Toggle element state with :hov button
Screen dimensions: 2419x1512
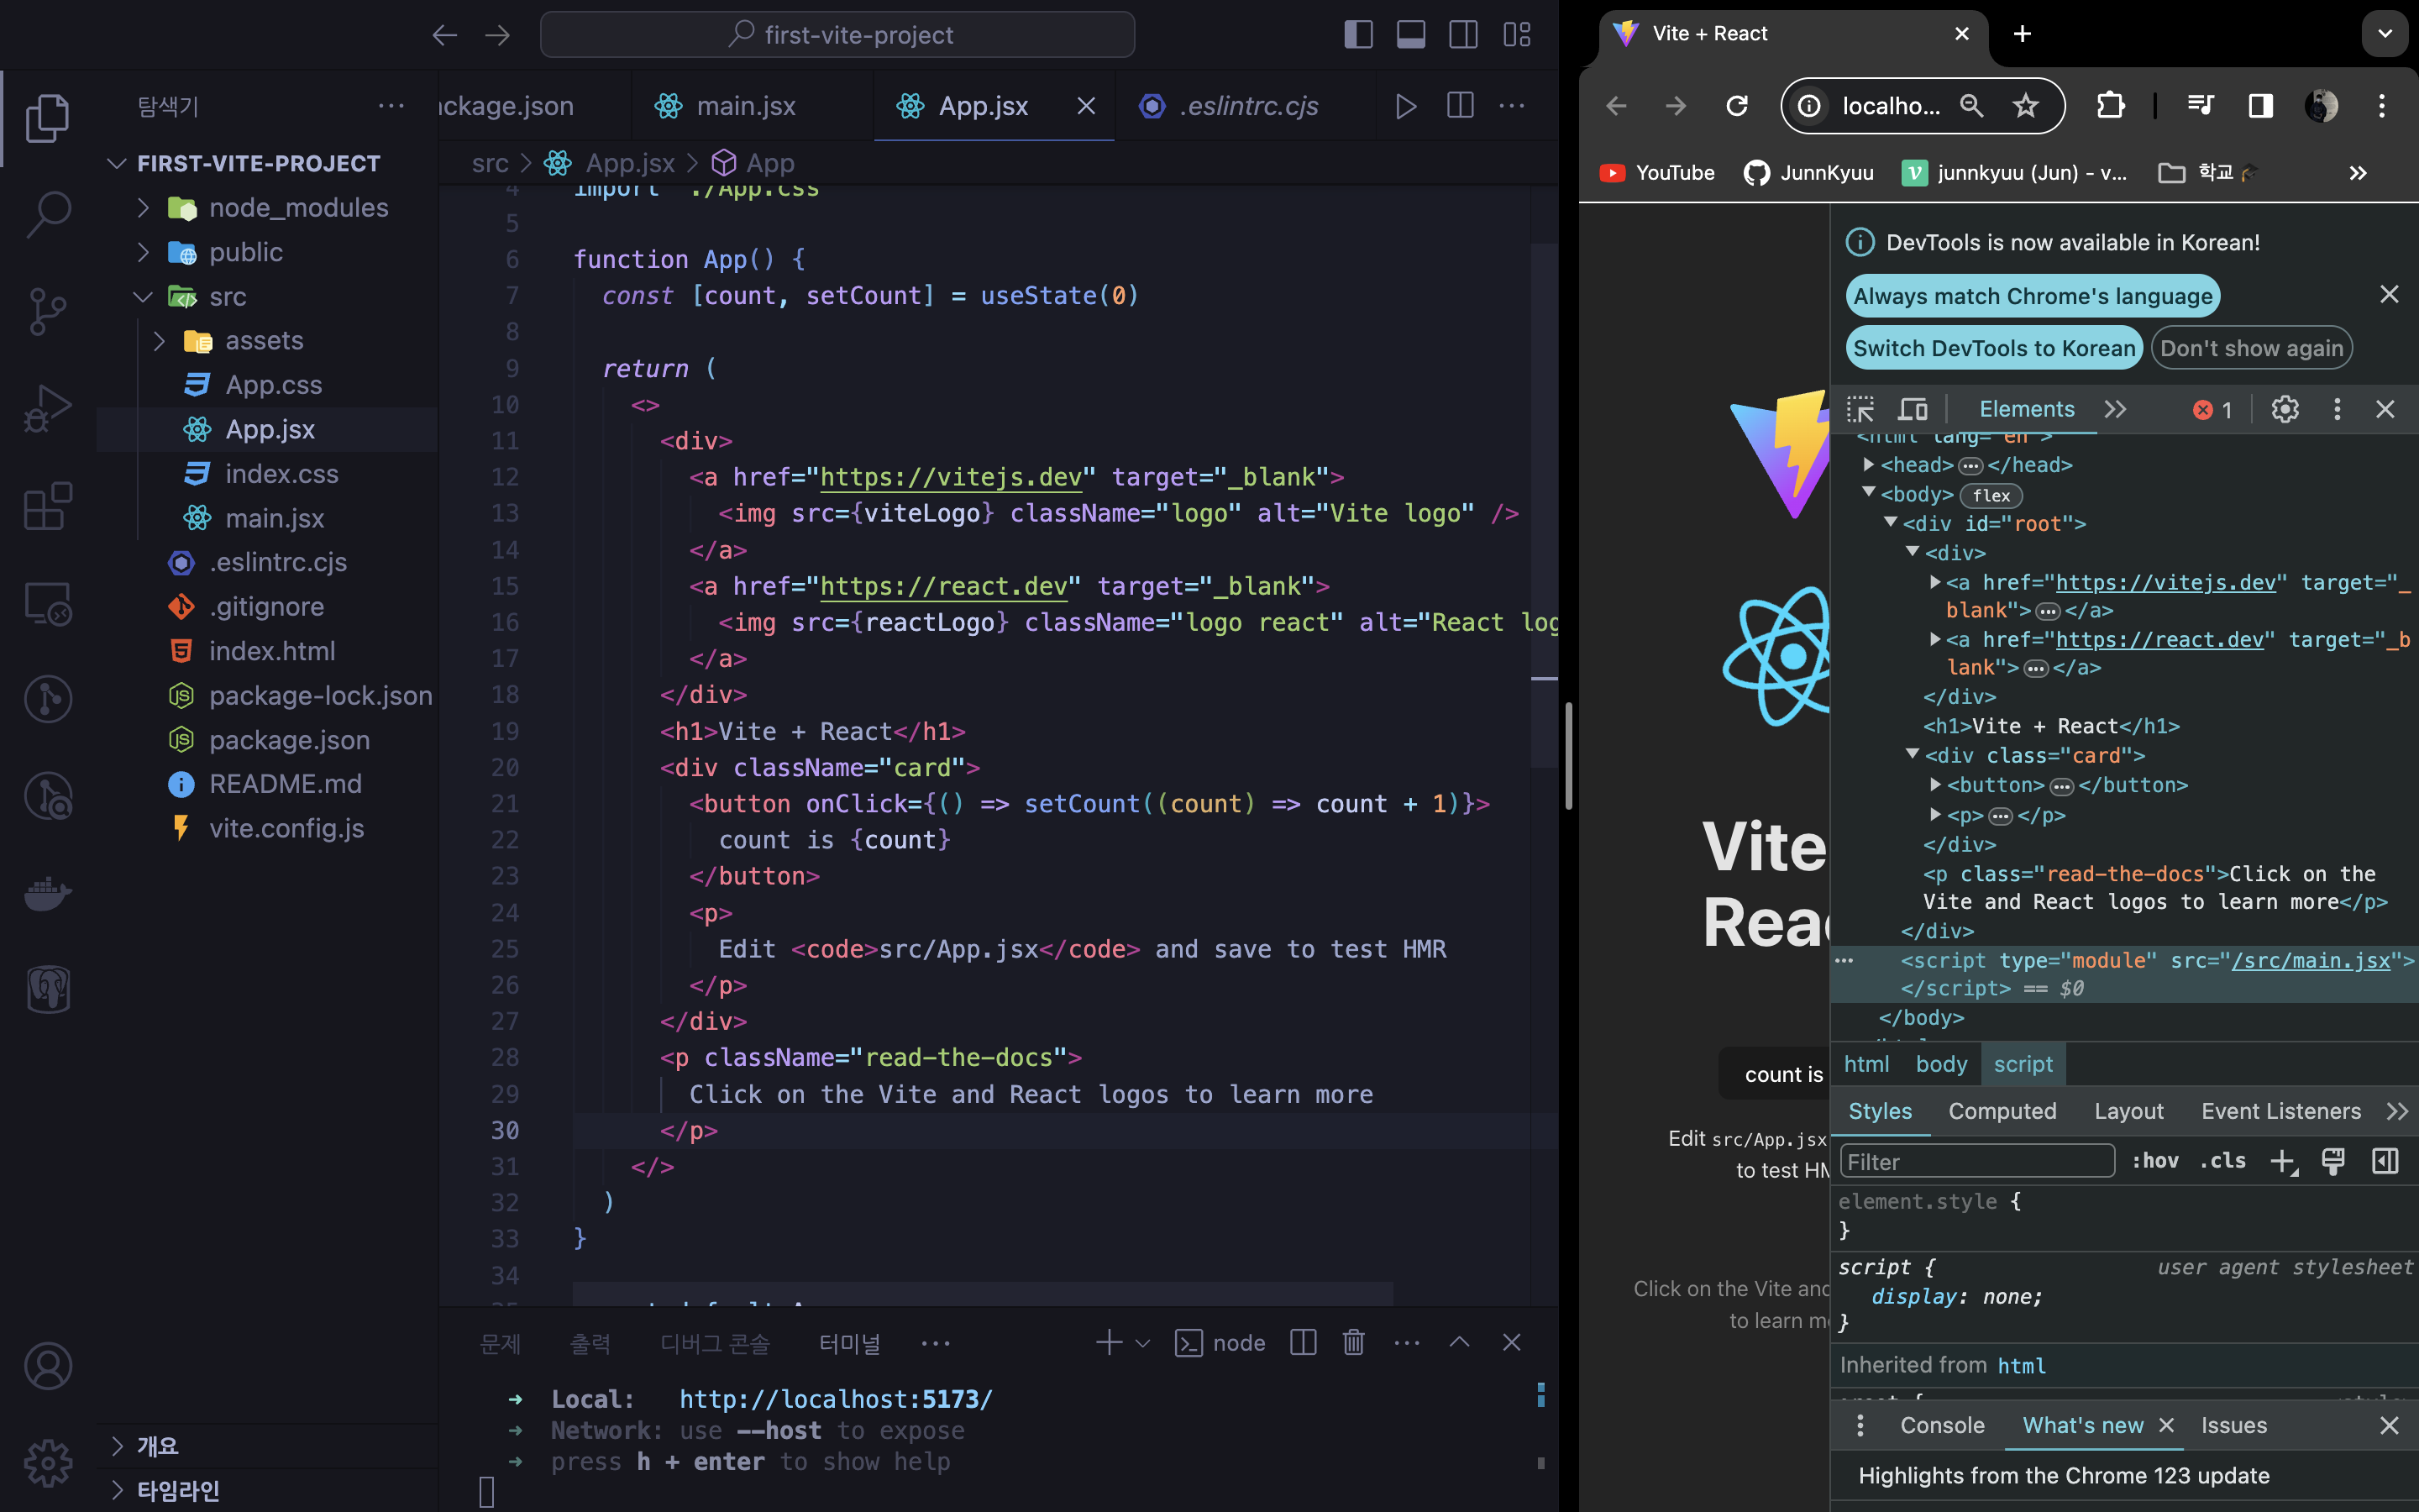click(x=2154, y=1161)
